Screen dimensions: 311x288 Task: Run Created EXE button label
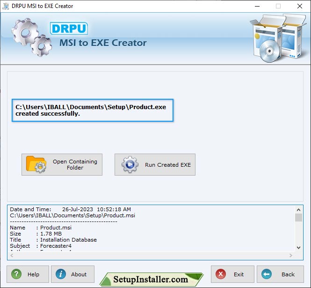[x=168, y=165]
